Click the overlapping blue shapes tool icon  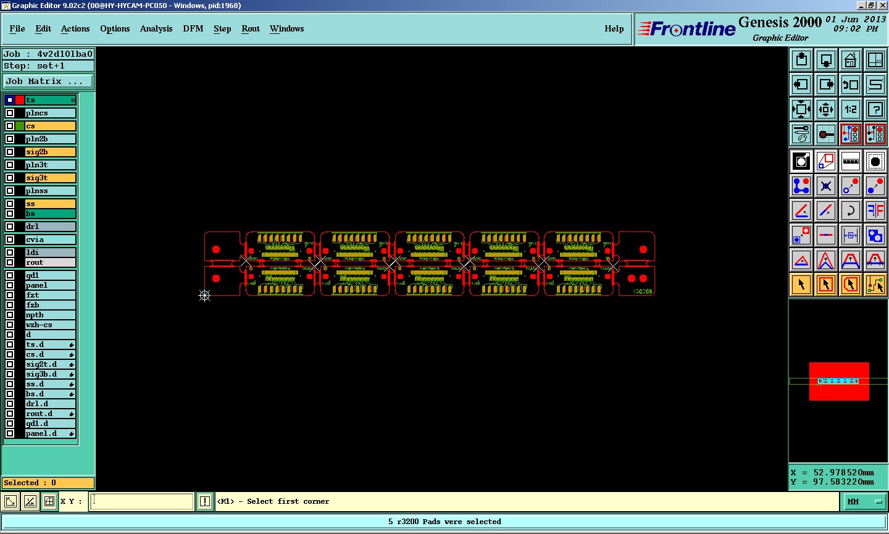pos(875,235)
